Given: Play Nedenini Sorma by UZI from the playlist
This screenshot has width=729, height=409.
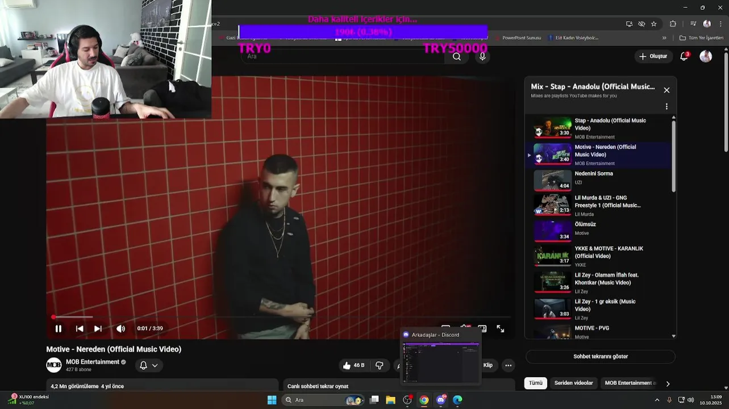Looking at the screenshot, I should tap(599, 181).
